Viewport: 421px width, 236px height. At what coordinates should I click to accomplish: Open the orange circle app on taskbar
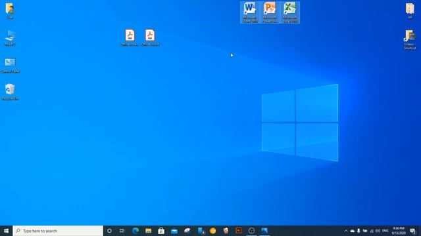point(212,231)
